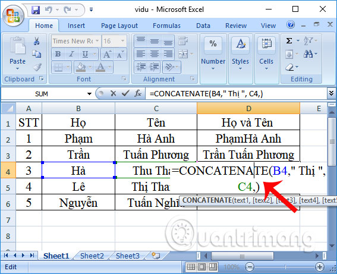Select Middle Align

pos(155,40)
